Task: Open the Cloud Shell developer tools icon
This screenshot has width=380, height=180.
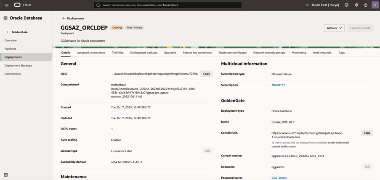Action: tap(346, 5)
